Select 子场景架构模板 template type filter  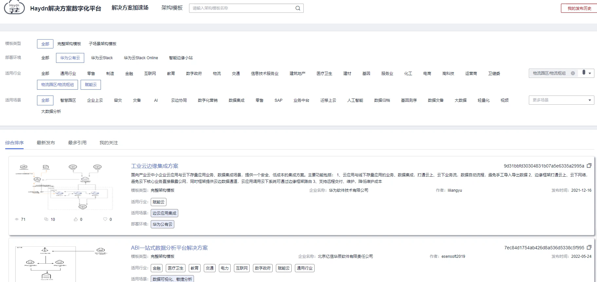[x=103, y=44]
